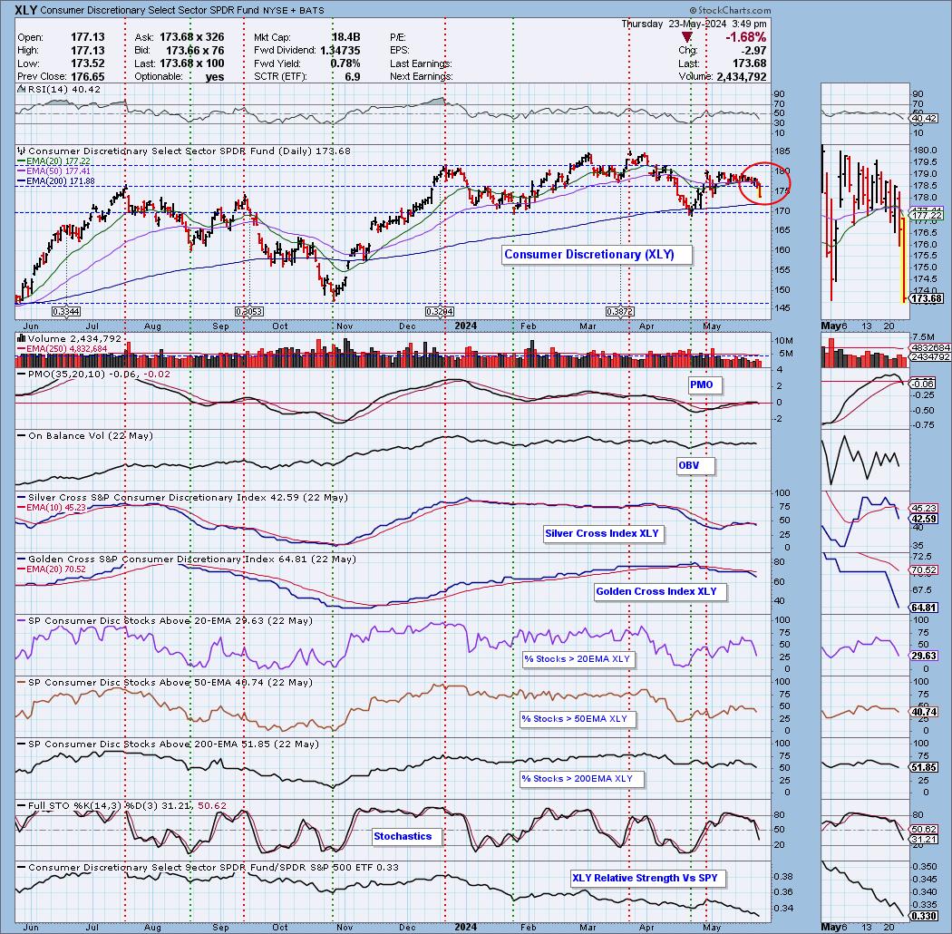Click the Volume value 2,434,792 in header
Viewport: 952px width, 934px height.
tap(742, 76)
